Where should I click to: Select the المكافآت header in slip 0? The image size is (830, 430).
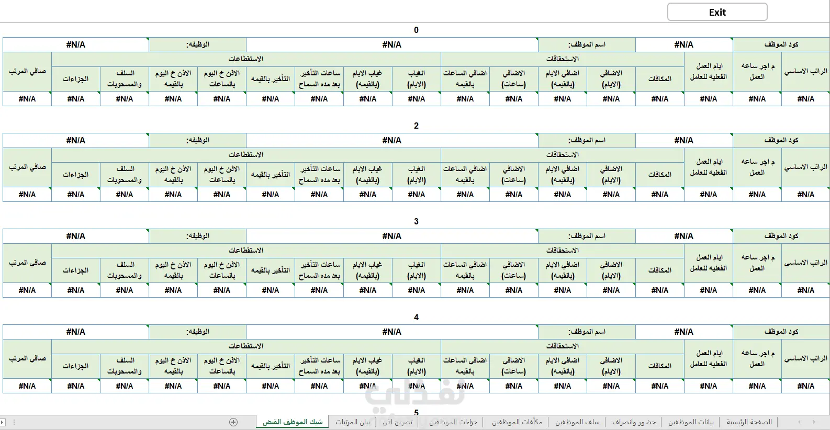[x=660, y=79]
